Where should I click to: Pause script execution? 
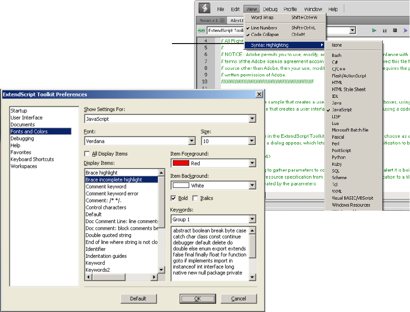385,31
